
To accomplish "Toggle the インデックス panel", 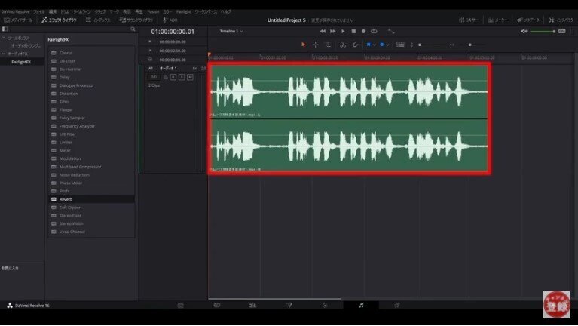I will click(98, 20).
